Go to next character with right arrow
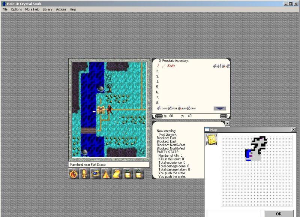Viewport: 300px width, 217px height. tap(223, 116)
